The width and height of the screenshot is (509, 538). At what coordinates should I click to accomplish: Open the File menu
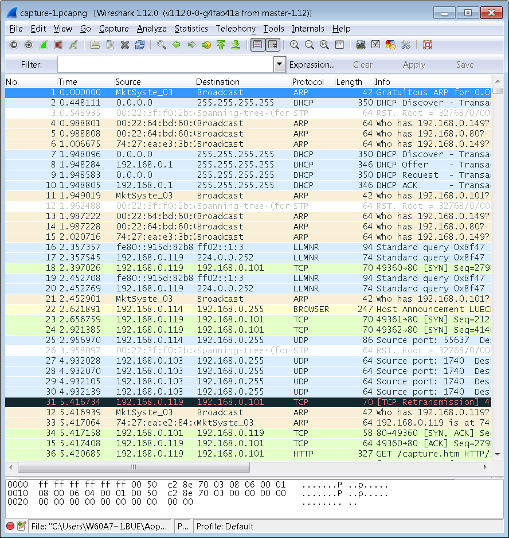tap(16, 29)
